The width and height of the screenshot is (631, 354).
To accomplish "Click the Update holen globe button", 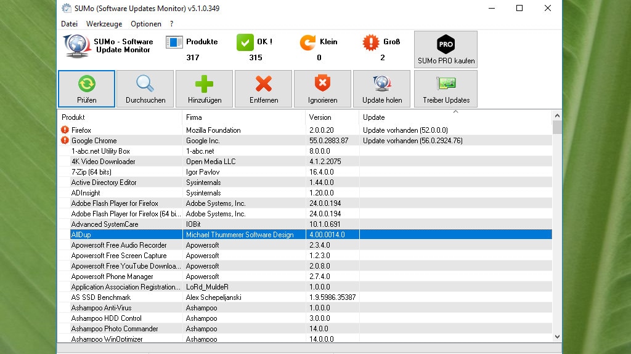I will click(382, 88).
